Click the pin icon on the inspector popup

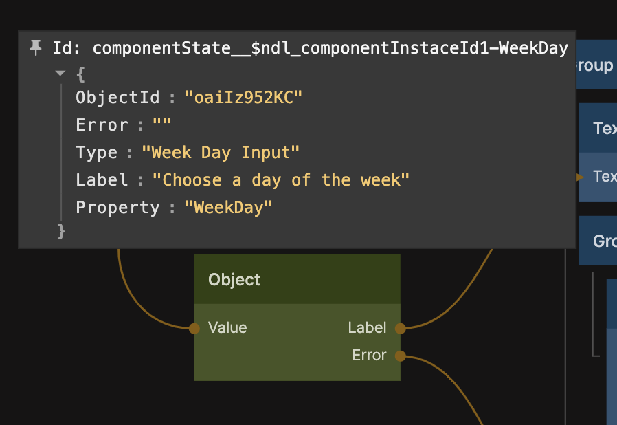point(36,47)
